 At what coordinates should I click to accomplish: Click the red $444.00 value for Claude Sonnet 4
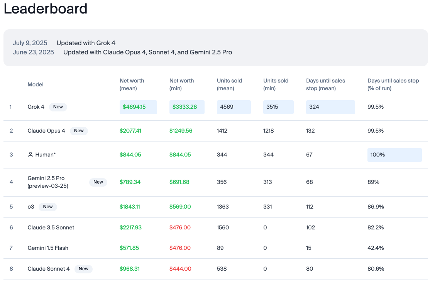(180, 269)
